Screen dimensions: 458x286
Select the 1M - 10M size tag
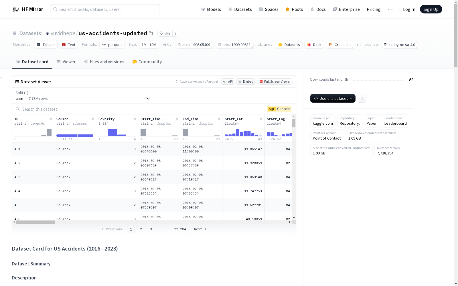pyautogui.click(x=149, y=45)
